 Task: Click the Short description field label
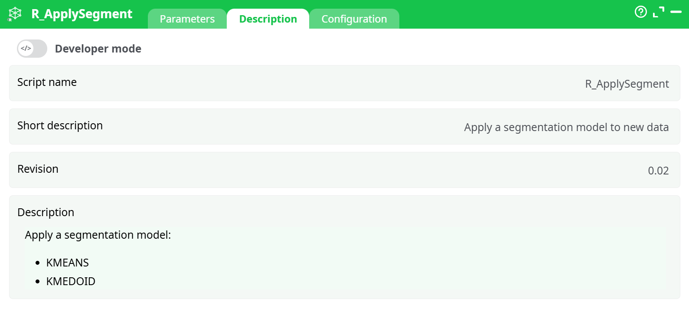pyautogui.click(x=60, y=125)
